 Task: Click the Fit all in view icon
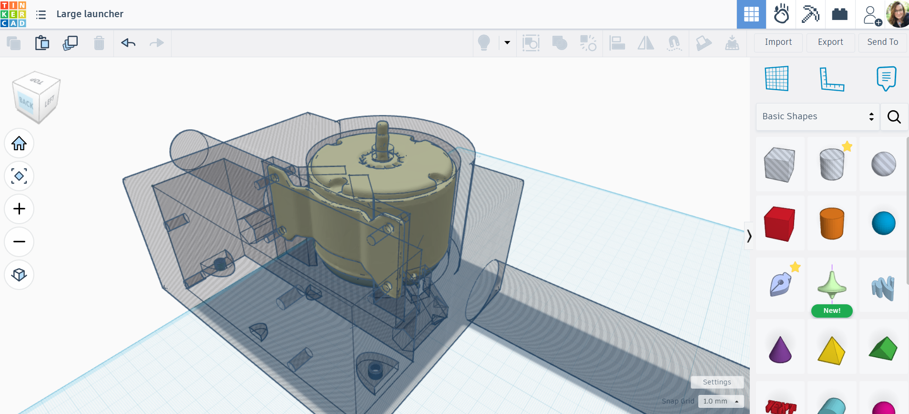(x=19, y=176)
